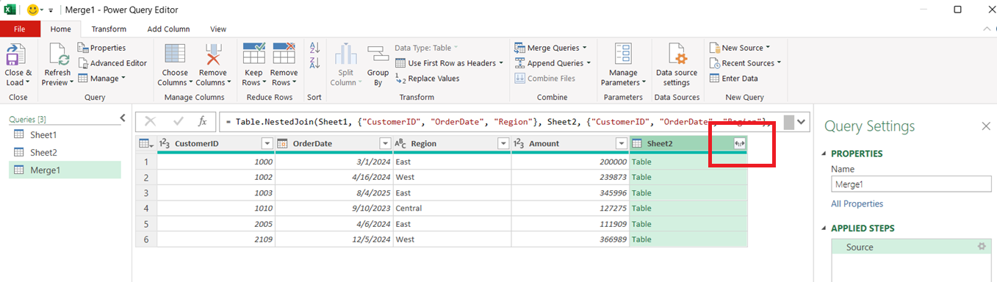The height and width of the screenshot is (282, 997).
Task: Open the File menu
Action: (x=21, y=29)
